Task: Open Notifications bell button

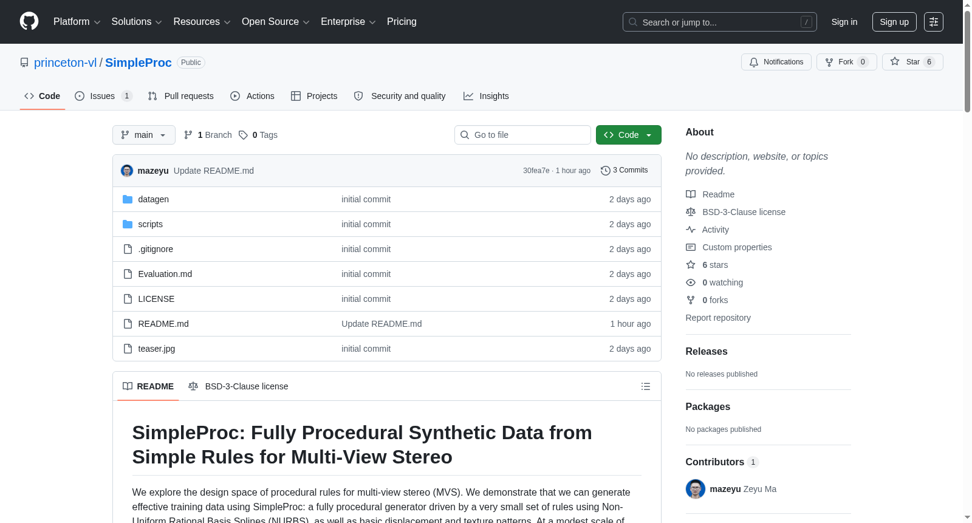Action: pyautogui.click(x=776, y=62)
